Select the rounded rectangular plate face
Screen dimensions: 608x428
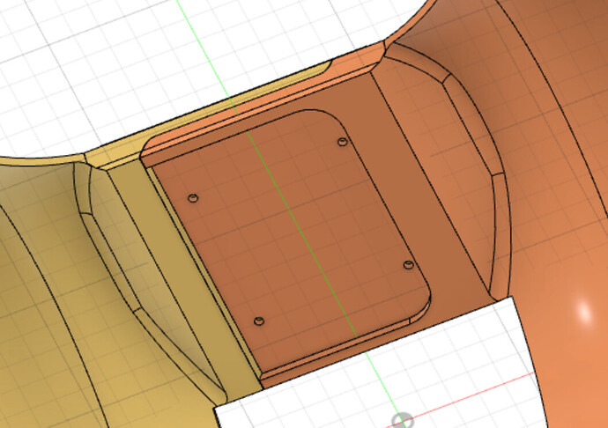(x=300, y=229)
